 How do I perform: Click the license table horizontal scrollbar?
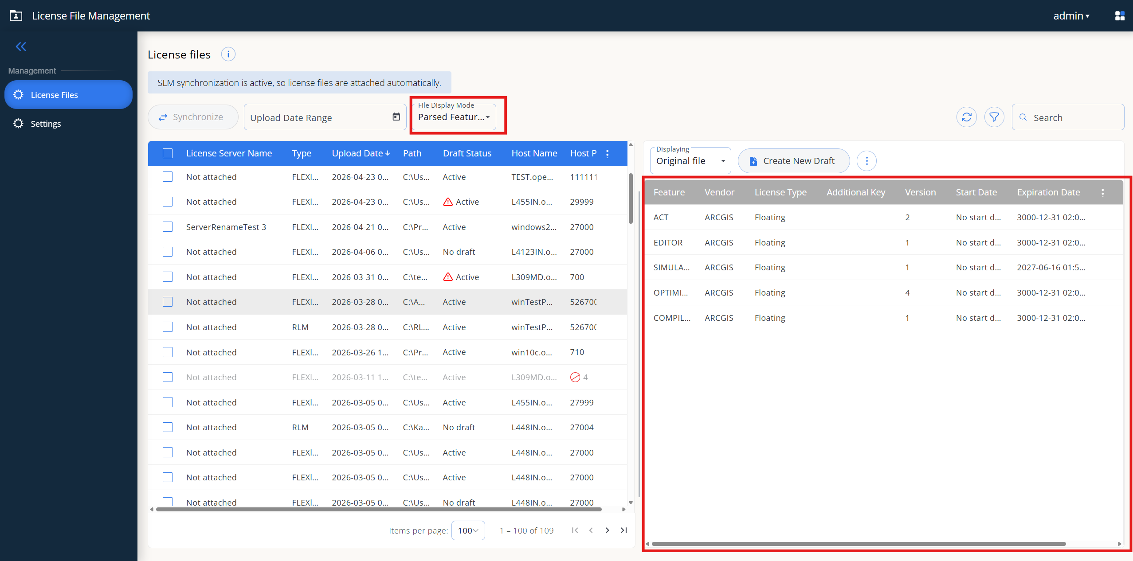[x=379, y=510]
